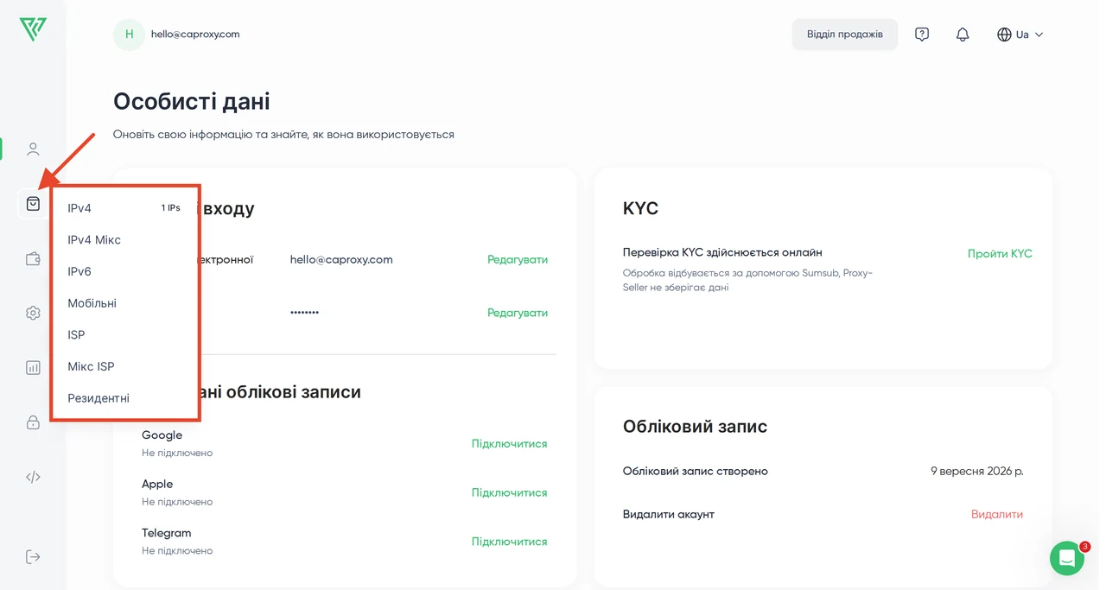Open the API code brackets icon
The width and height of the screenshot is (1106, 590).
point(33,477)
